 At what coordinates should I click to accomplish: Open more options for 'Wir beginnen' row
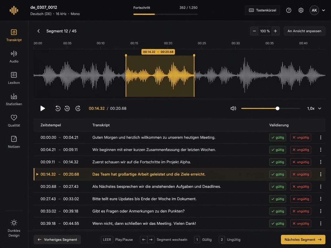click(321, 150)
